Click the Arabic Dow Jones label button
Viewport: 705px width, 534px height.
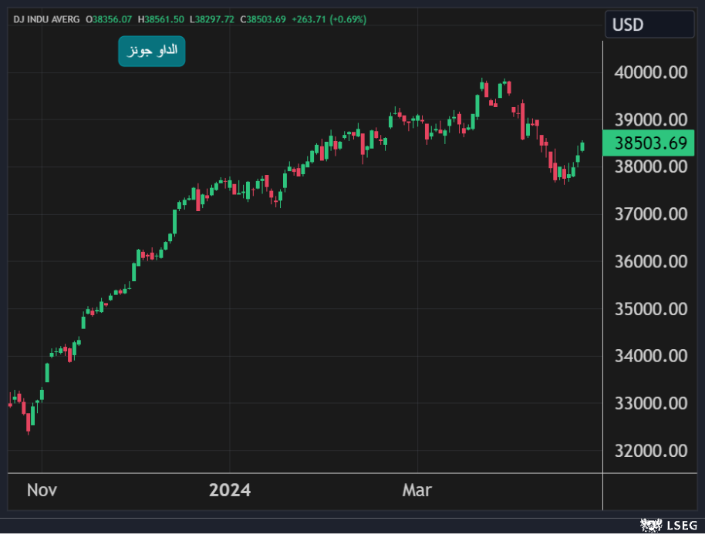pyautogui.click(x=151, y=51)
